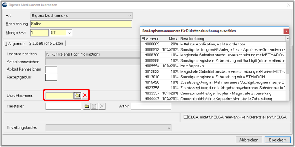The image size is (295, 147).
Task: Select row 9009994 Homöopatika
Action: point(213,66)
